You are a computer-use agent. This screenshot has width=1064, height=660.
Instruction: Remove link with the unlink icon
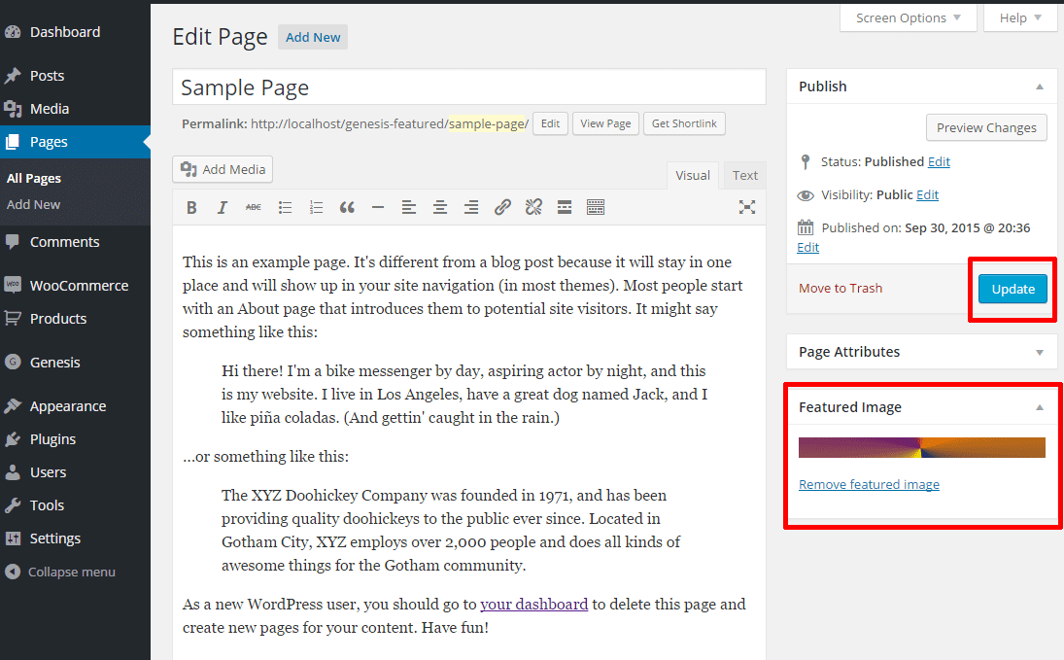click(x=533, y=208)
